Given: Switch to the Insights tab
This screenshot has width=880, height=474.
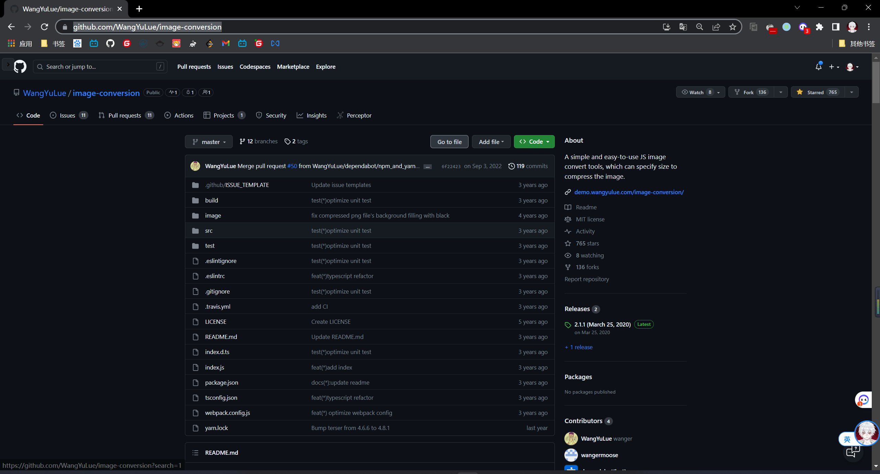Looking at the screenshot, I should [311, 115].
